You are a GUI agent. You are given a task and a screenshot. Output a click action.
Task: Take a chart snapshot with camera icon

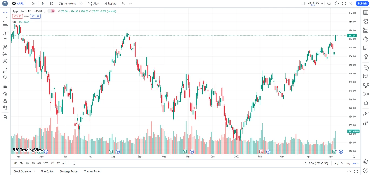(x=351, y=4)
